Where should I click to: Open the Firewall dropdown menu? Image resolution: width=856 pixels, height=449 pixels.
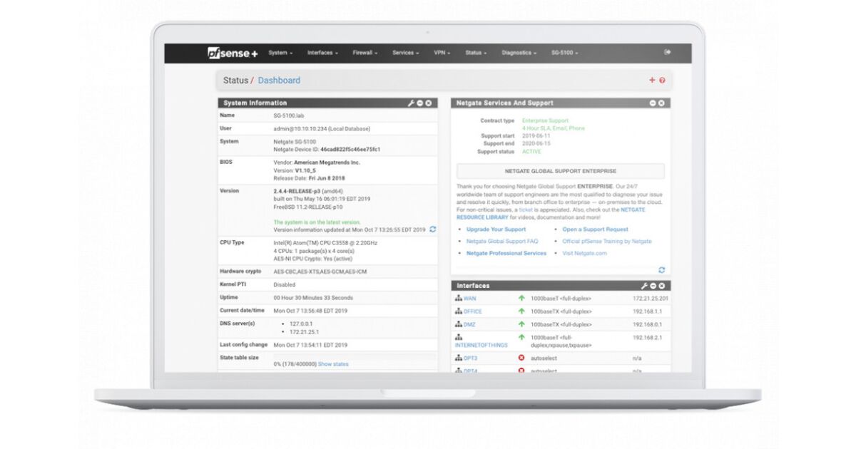365,53
